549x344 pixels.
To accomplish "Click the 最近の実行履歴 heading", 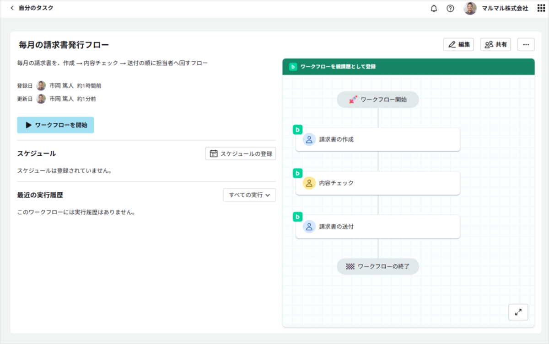I will [x=40, y=195].
